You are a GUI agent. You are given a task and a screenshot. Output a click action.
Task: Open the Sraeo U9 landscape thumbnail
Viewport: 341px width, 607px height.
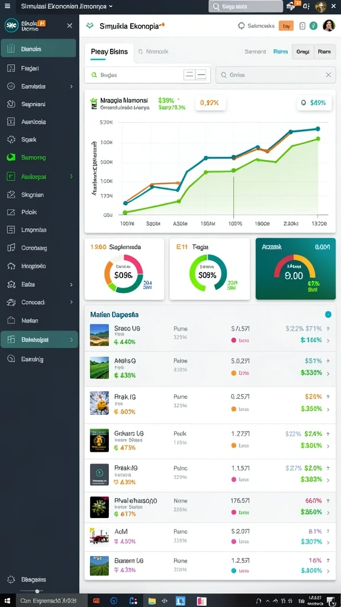click(99, 335)
